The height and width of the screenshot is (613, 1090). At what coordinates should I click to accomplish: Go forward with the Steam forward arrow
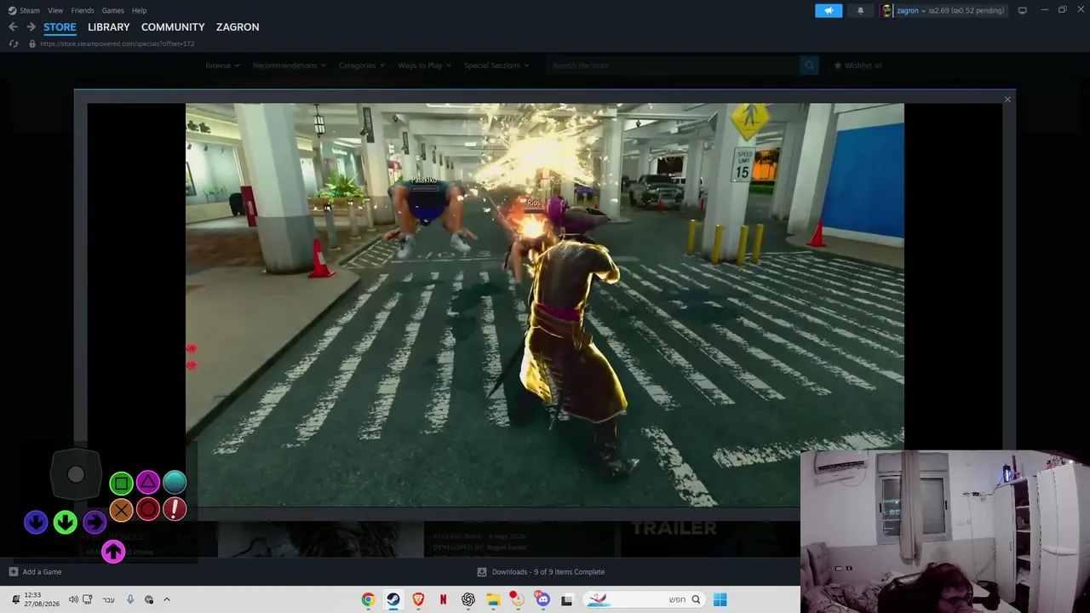point(31,27)
